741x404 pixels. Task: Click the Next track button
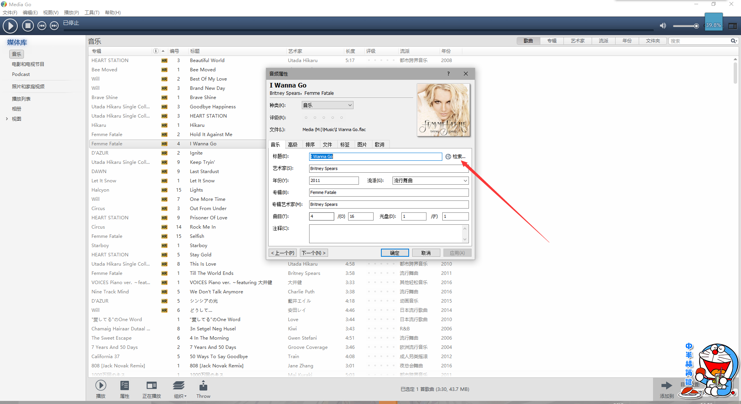54,26
